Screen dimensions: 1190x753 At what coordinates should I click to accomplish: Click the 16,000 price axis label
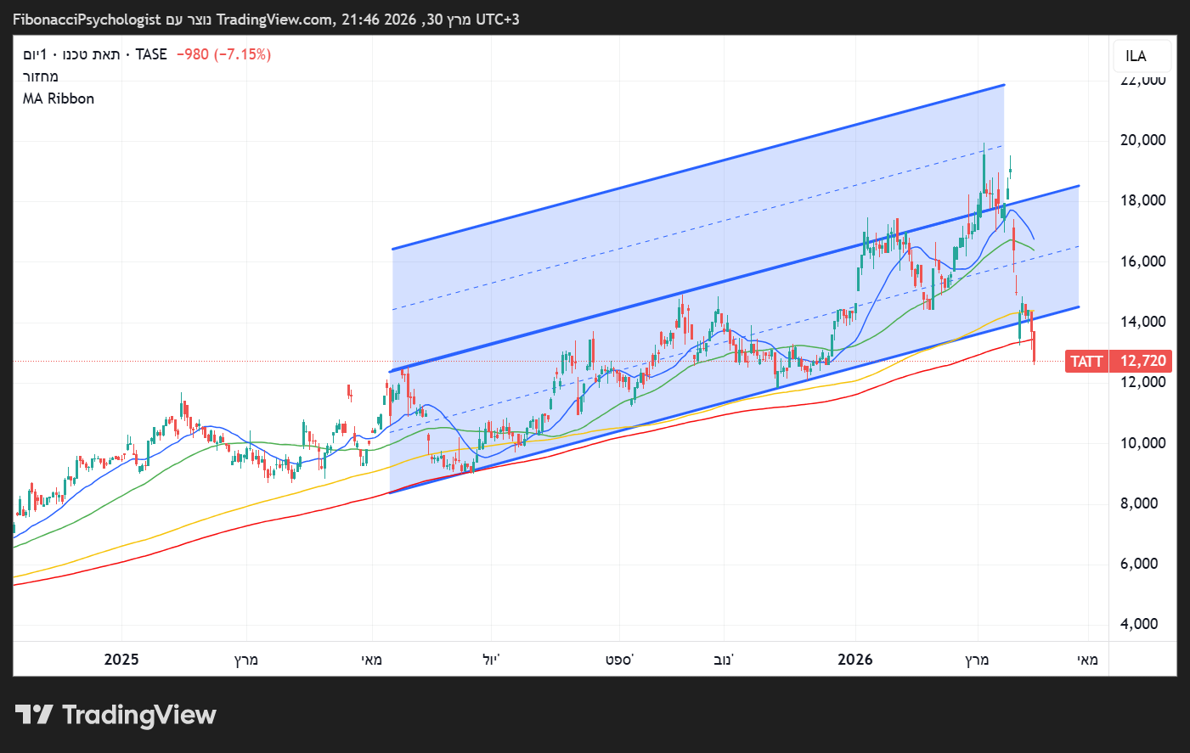[x=1142, y=261]
